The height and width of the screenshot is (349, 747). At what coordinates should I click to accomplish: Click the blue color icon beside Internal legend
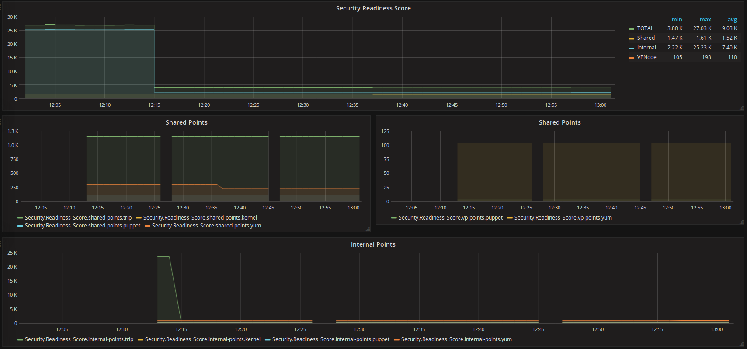(631, 48)
